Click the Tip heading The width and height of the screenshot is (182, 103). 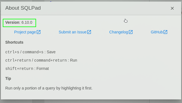(x=8, y=78)
